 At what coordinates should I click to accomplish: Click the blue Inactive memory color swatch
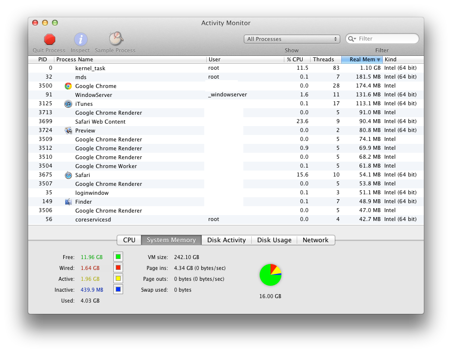click(x=118, y=289)
